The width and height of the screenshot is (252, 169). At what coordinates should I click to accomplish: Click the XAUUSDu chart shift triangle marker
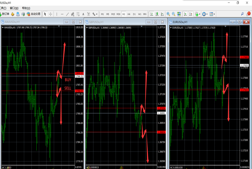click(x=59, y=26)
